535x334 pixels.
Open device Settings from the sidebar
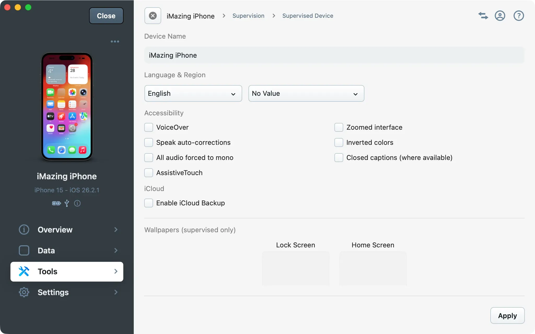pos(53,292)
